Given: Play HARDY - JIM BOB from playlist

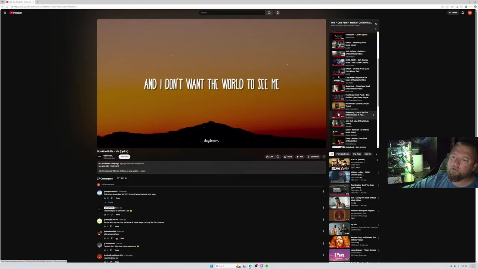Looking at the screenshot, I should tap(353, 45).
